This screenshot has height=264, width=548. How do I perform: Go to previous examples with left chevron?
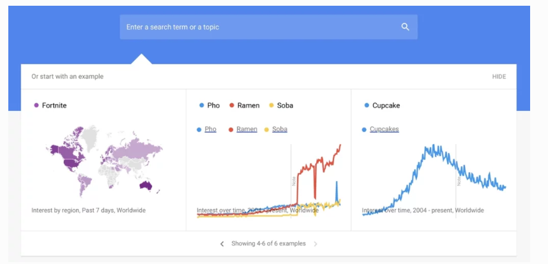[222, 244]
